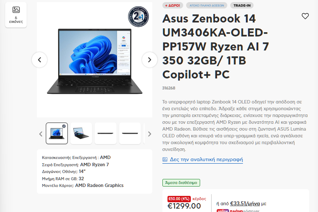Click the ΑΤΟΚΟ ΠΛΑΝΟ ΔΟΣΕΩΝ tag
The height and width of the screenshot is (212, 318).
pos(206,6)
